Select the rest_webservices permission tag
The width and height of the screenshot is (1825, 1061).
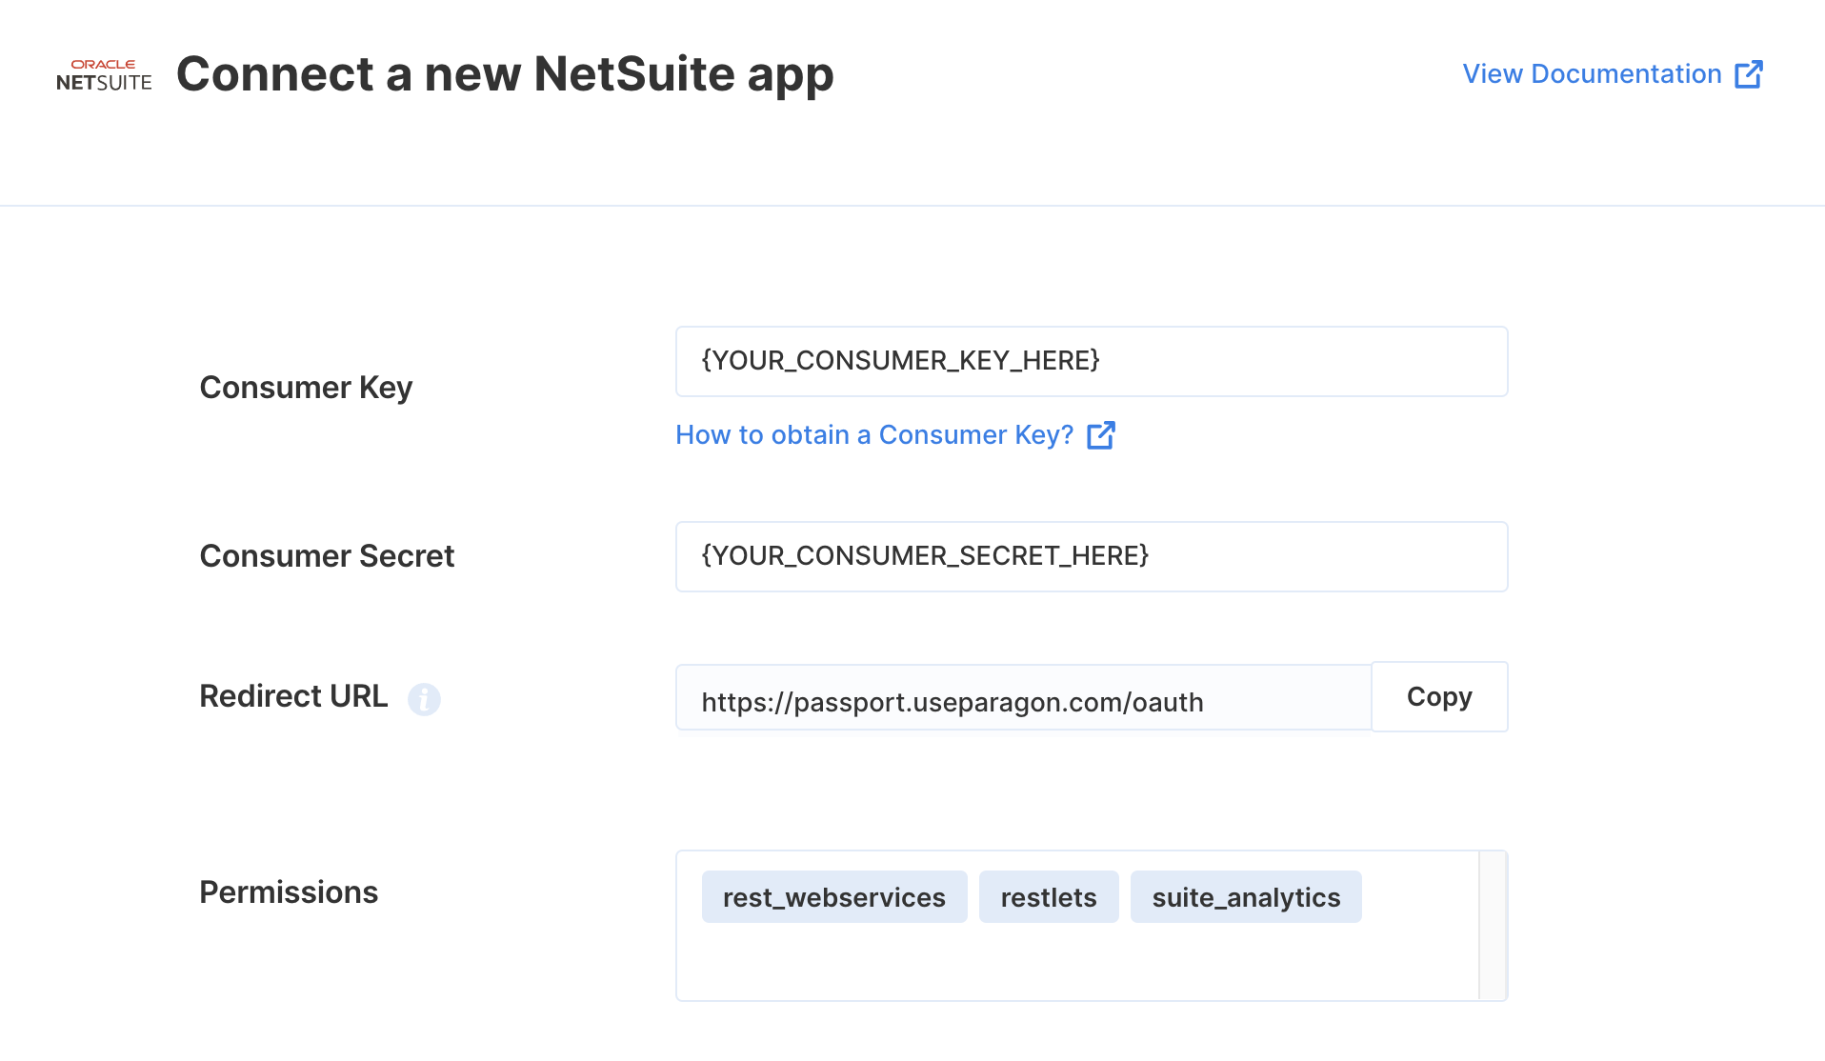(834, 897)
